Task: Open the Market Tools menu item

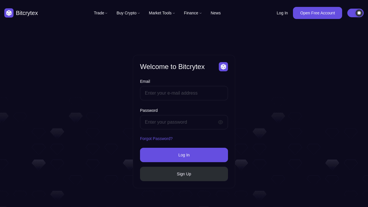Action: [160, 13]
